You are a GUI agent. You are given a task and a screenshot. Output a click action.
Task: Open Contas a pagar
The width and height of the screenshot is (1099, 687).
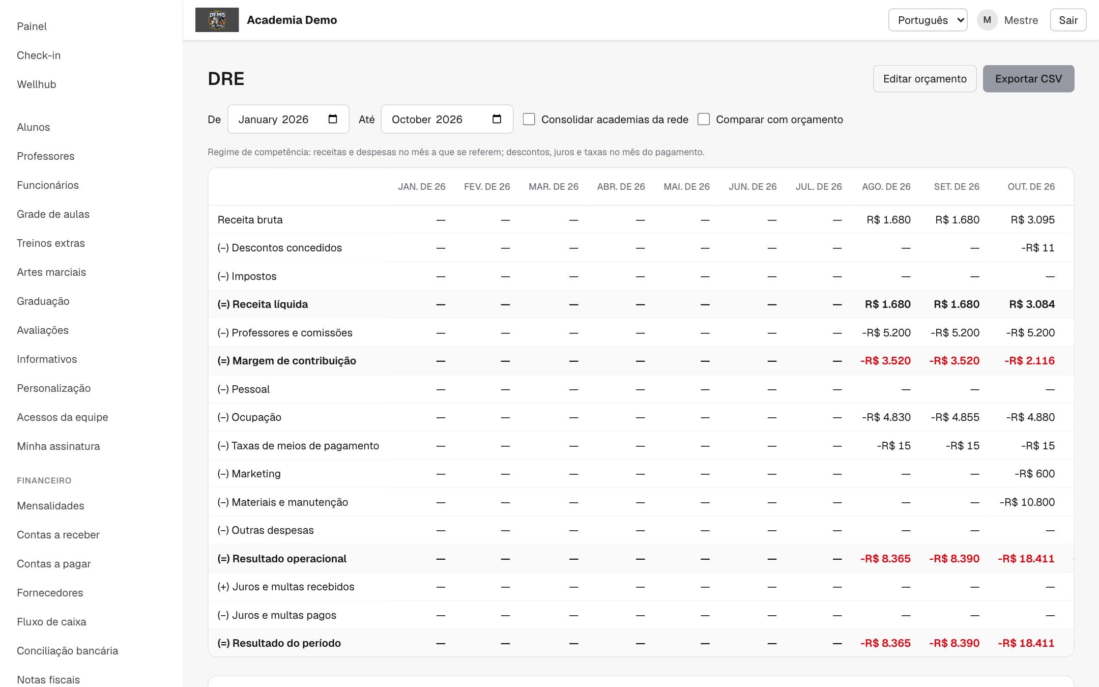(54, 564)
